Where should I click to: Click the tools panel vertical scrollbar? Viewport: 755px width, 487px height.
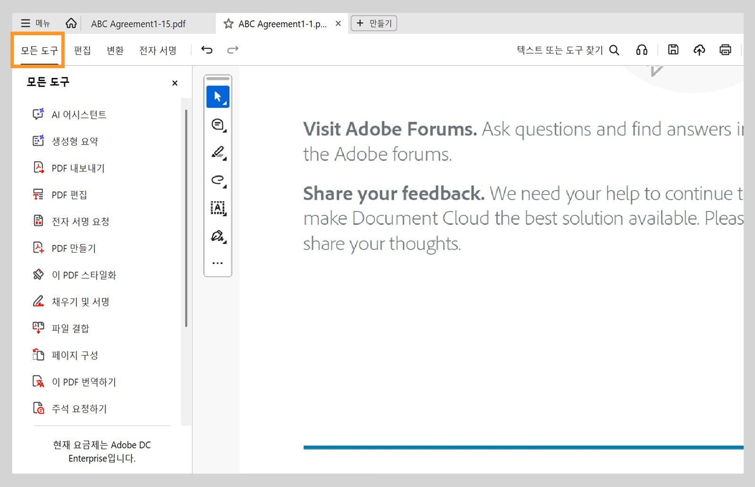coord(186,217)
